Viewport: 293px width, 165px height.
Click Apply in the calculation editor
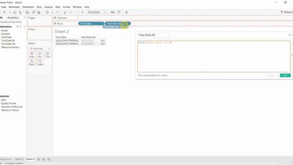(x=271, y=75)
